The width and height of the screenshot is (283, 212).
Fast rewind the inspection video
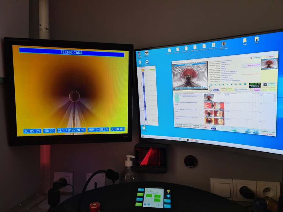pos(215,85)
